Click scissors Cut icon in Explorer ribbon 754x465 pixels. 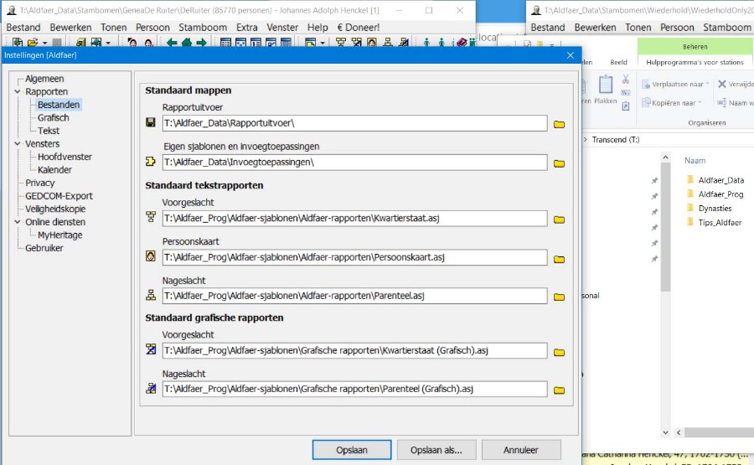[625, 80]
